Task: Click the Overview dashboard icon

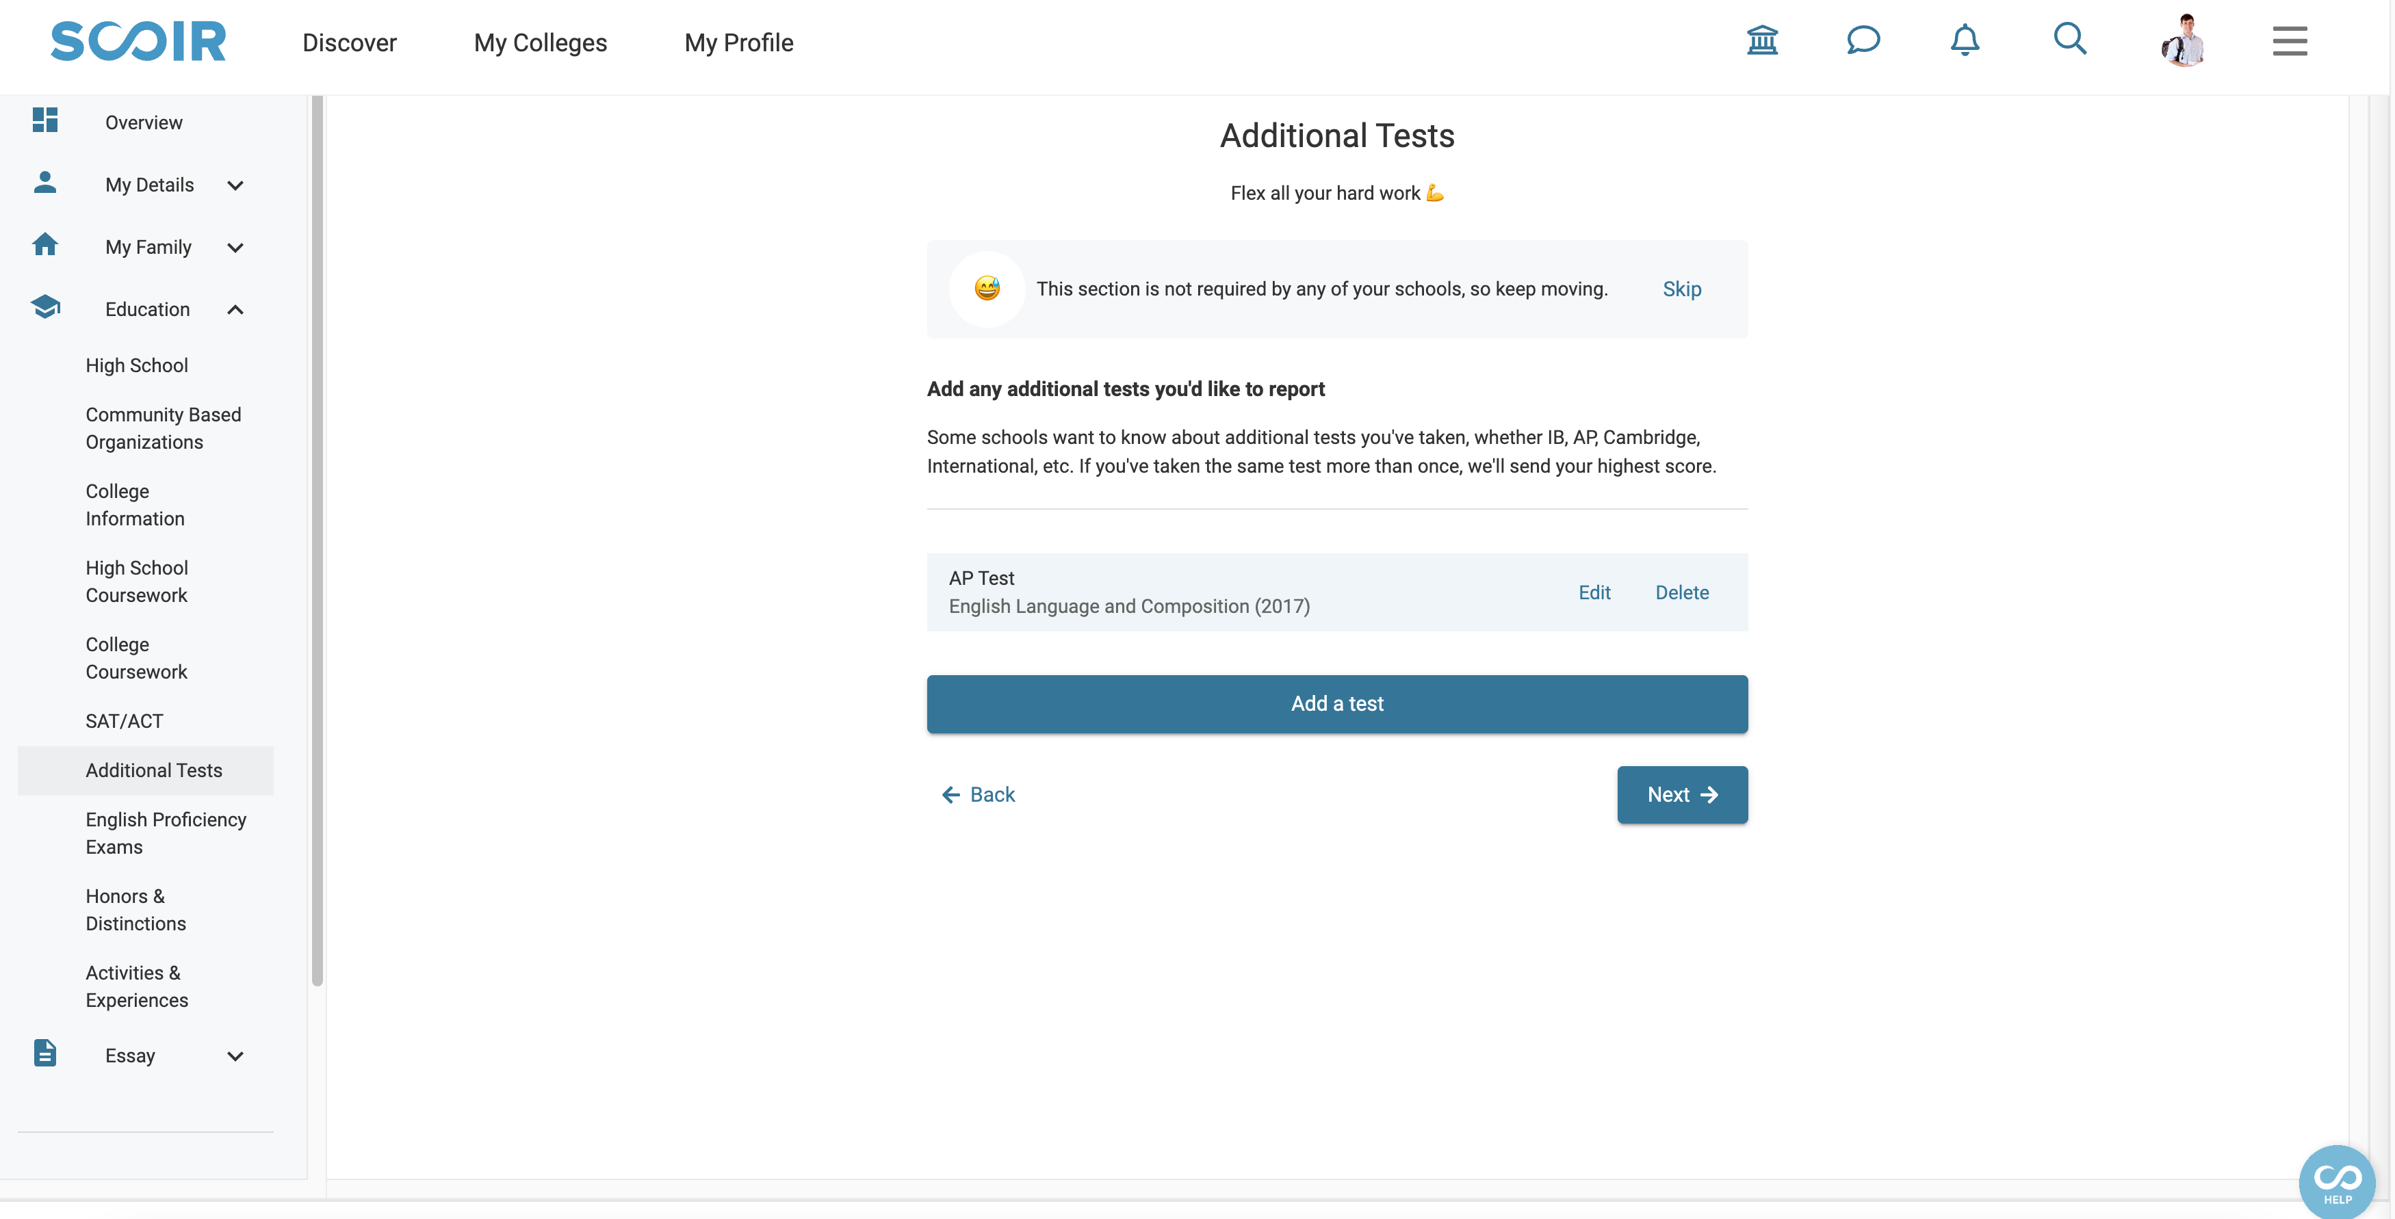Action: click(x=44, y=120)
